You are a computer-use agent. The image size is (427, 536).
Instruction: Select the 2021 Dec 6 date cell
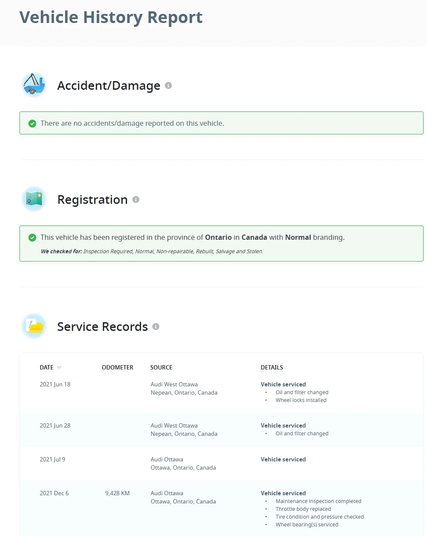[54, 493]
